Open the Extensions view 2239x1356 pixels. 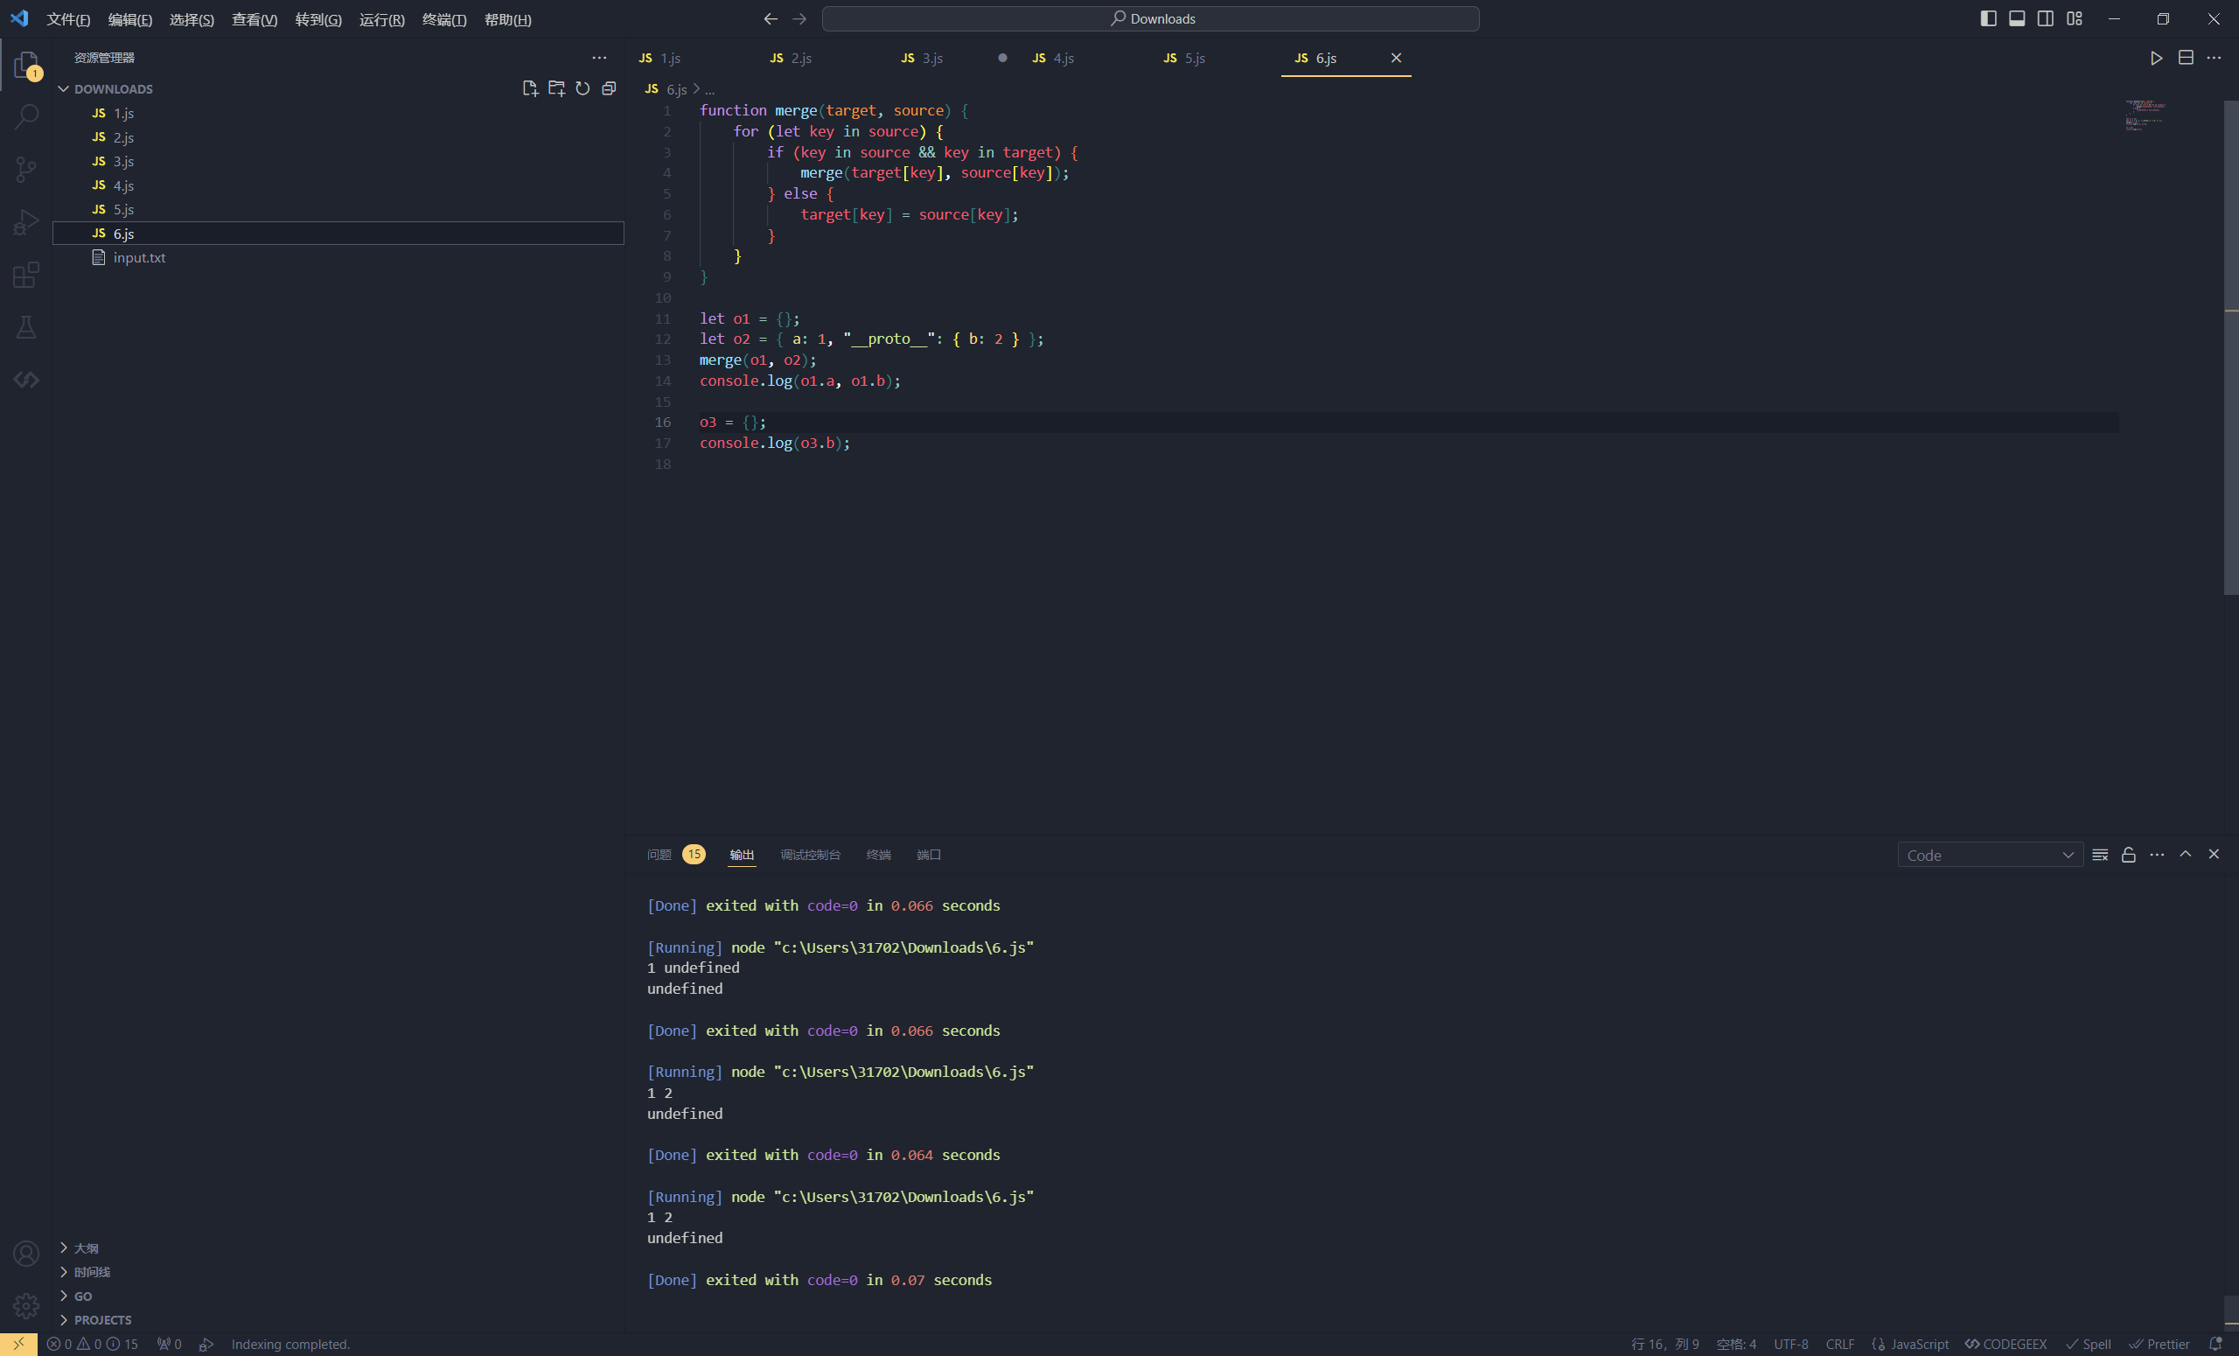[26, 275]
